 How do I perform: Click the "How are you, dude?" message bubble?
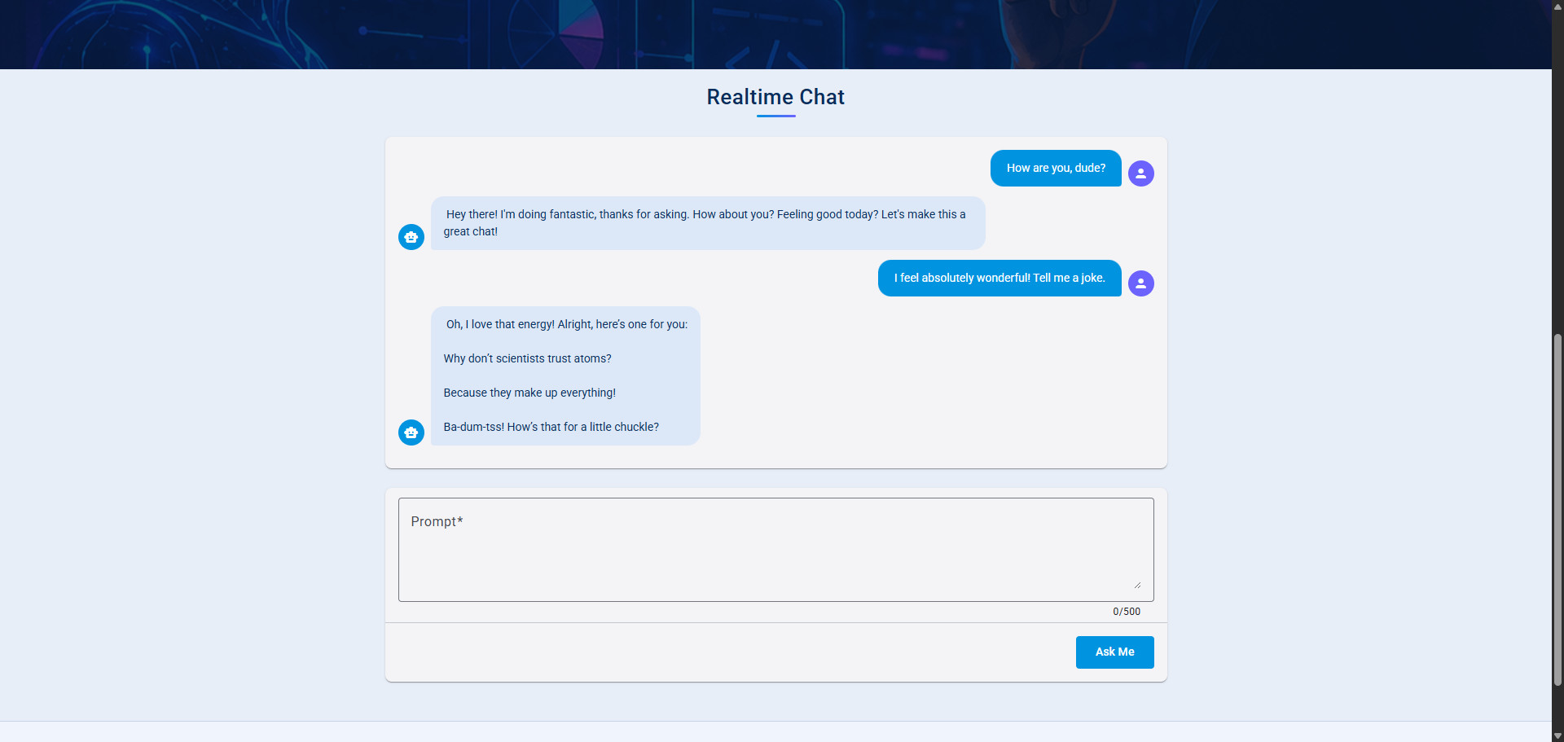[1056, 169]
